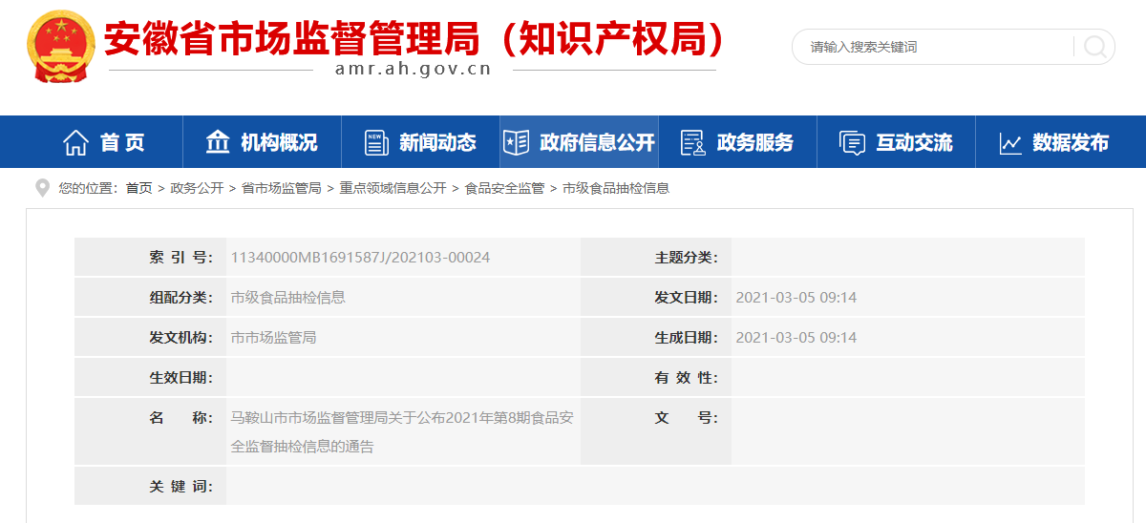Viewport: 1146px width, 523px height.
Task: Click the house icon beside 首页
Action: point(75,143)
